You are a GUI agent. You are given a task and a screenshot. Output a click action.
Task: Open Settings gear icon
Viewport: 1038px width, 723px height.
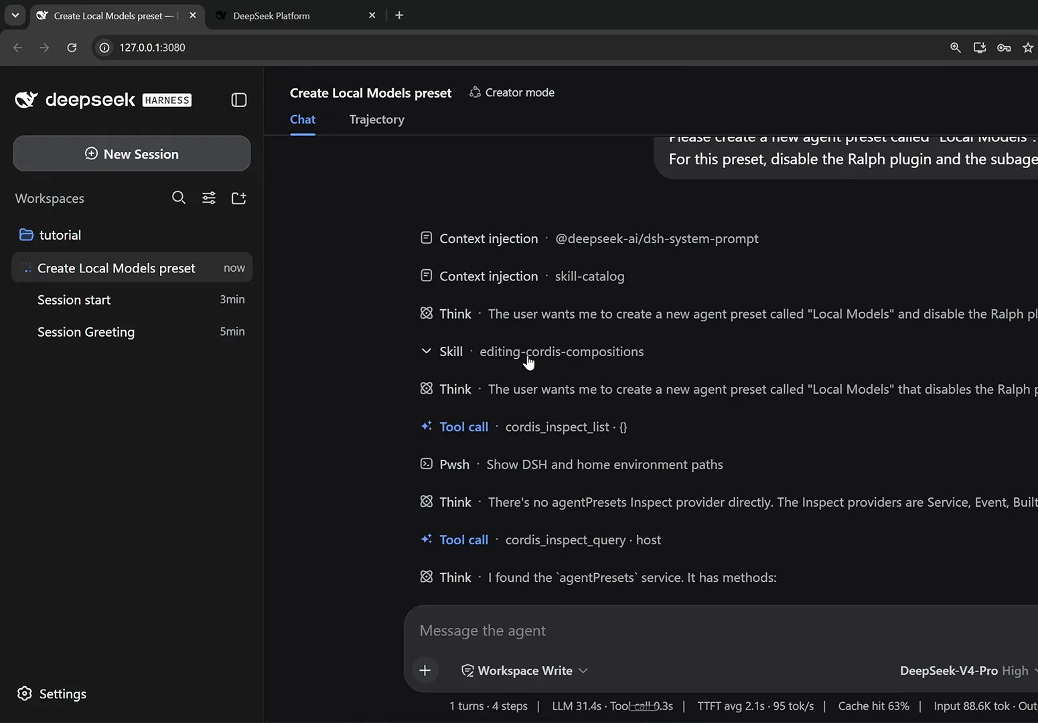[25, 694]
